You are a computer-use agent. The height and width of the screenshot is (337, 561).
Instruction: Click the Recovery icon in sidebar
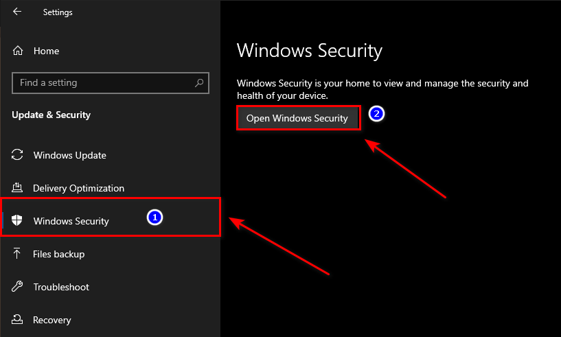tap(19, 320)
